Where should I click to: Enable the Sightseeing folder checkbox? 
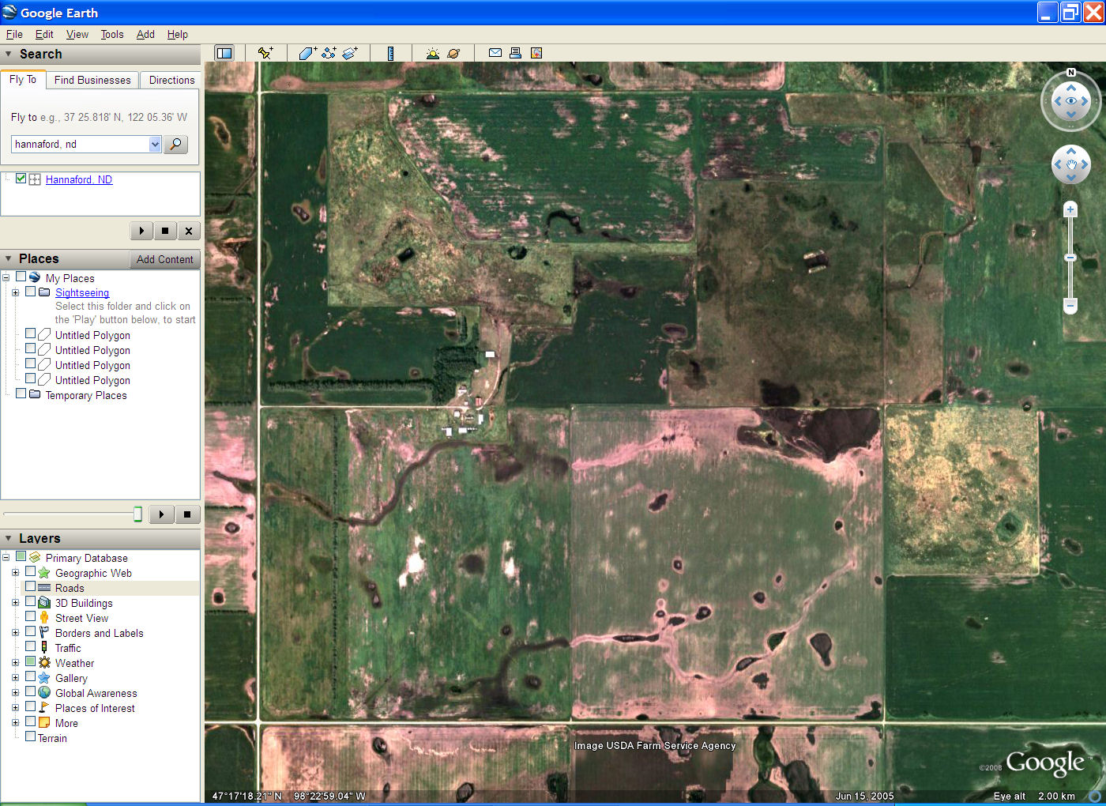(30, 292)
